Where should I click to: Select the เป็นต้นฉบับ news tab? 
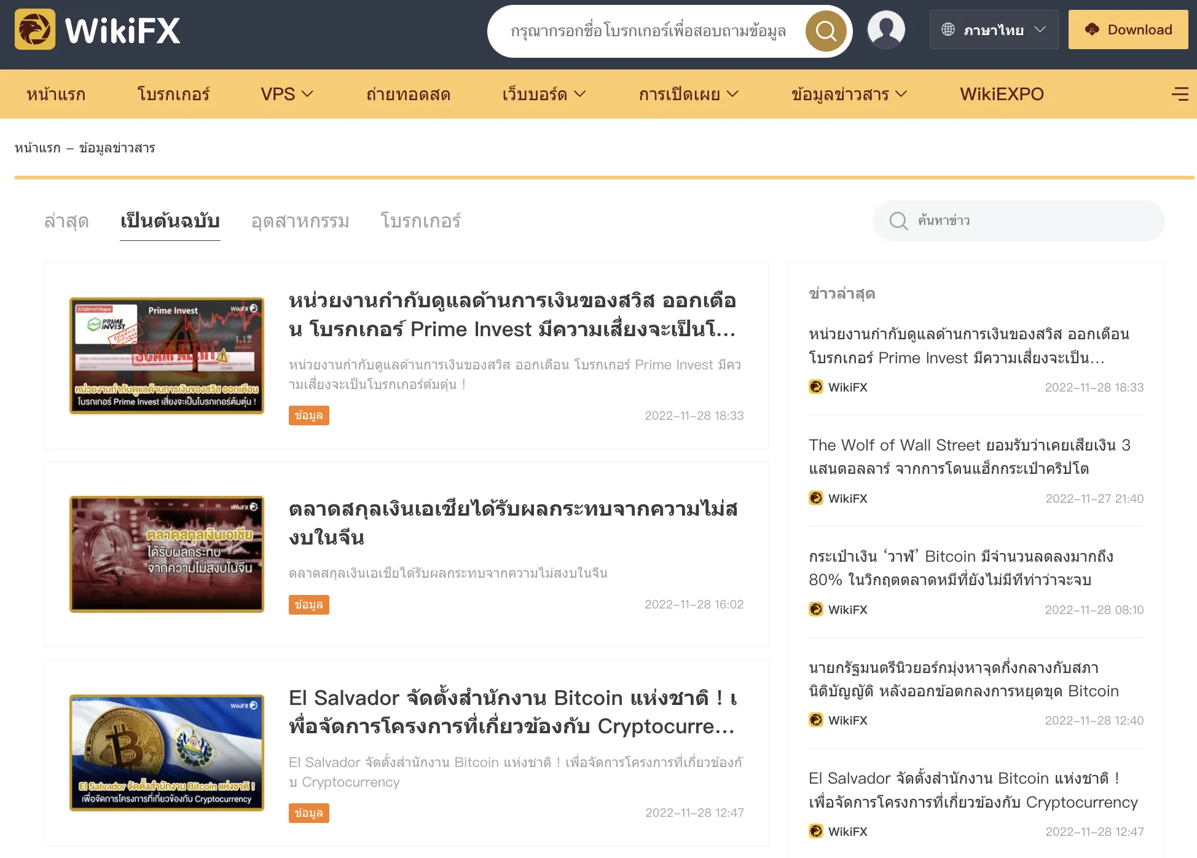pyautogui.click(x=170, y=221)
